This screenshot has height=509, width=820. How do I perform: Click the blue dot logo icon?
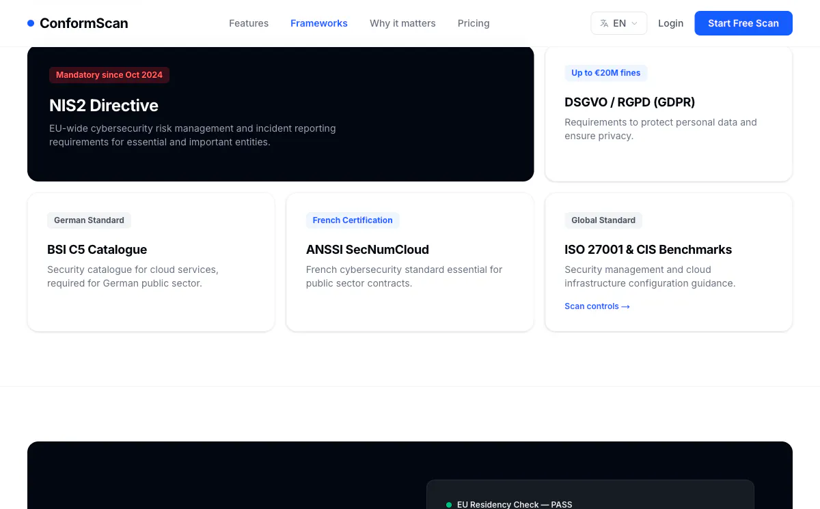(31, 23)
